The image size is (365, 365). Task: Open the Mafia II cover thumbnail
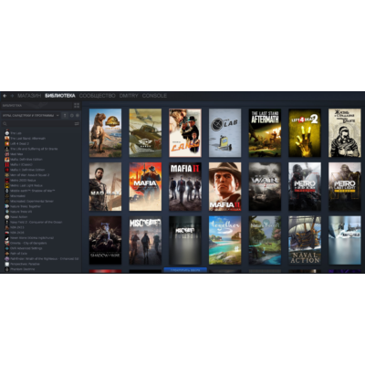point(185,187)
